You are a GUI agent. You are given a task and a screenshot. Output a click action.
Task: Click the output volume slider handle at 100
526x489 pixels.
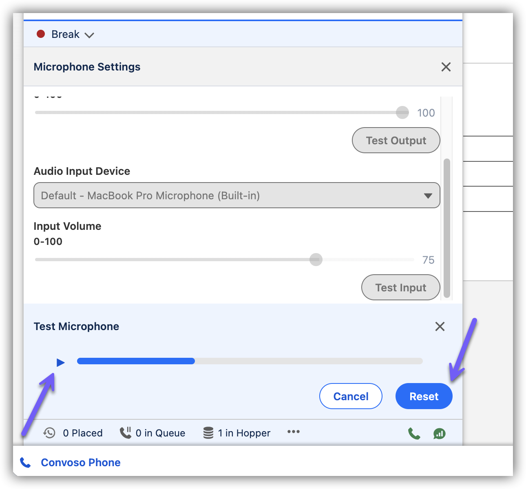coord(402,112)
